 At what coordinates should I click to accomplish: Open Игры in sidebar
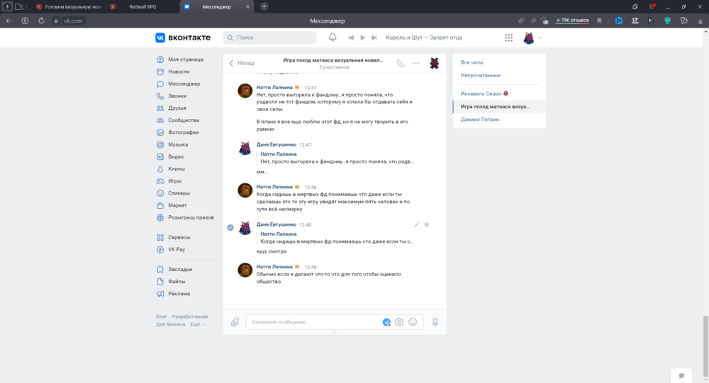click(x=169, y=181)
